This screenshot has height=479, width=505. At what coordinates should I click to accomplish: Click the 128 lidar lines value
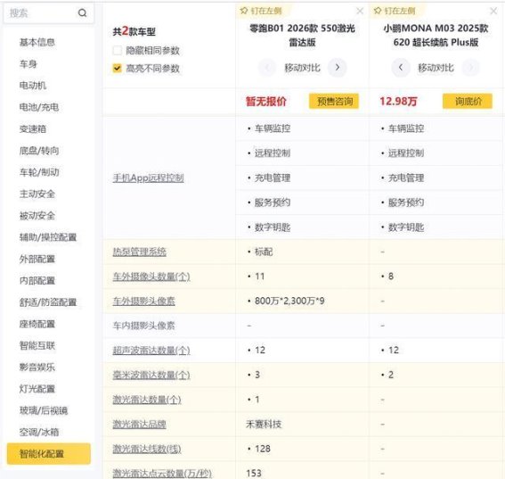[x=263, y=449]
